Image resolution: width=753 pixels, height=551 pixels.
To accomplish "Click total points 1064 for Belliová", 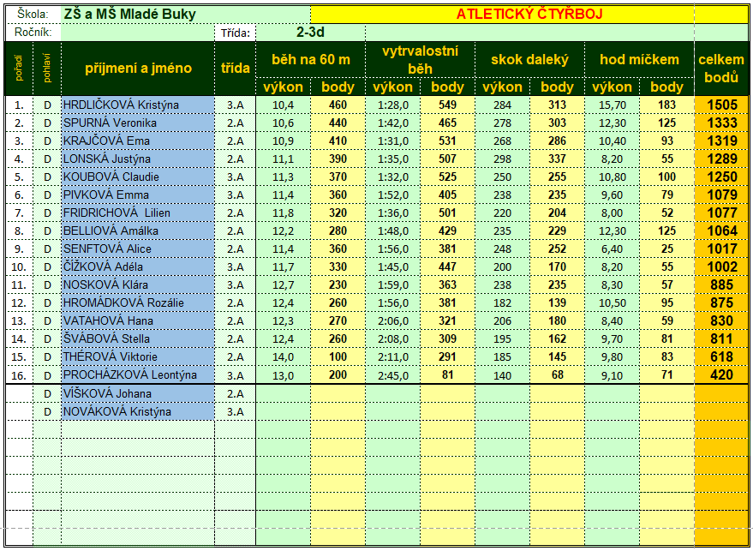I will 721,231.
